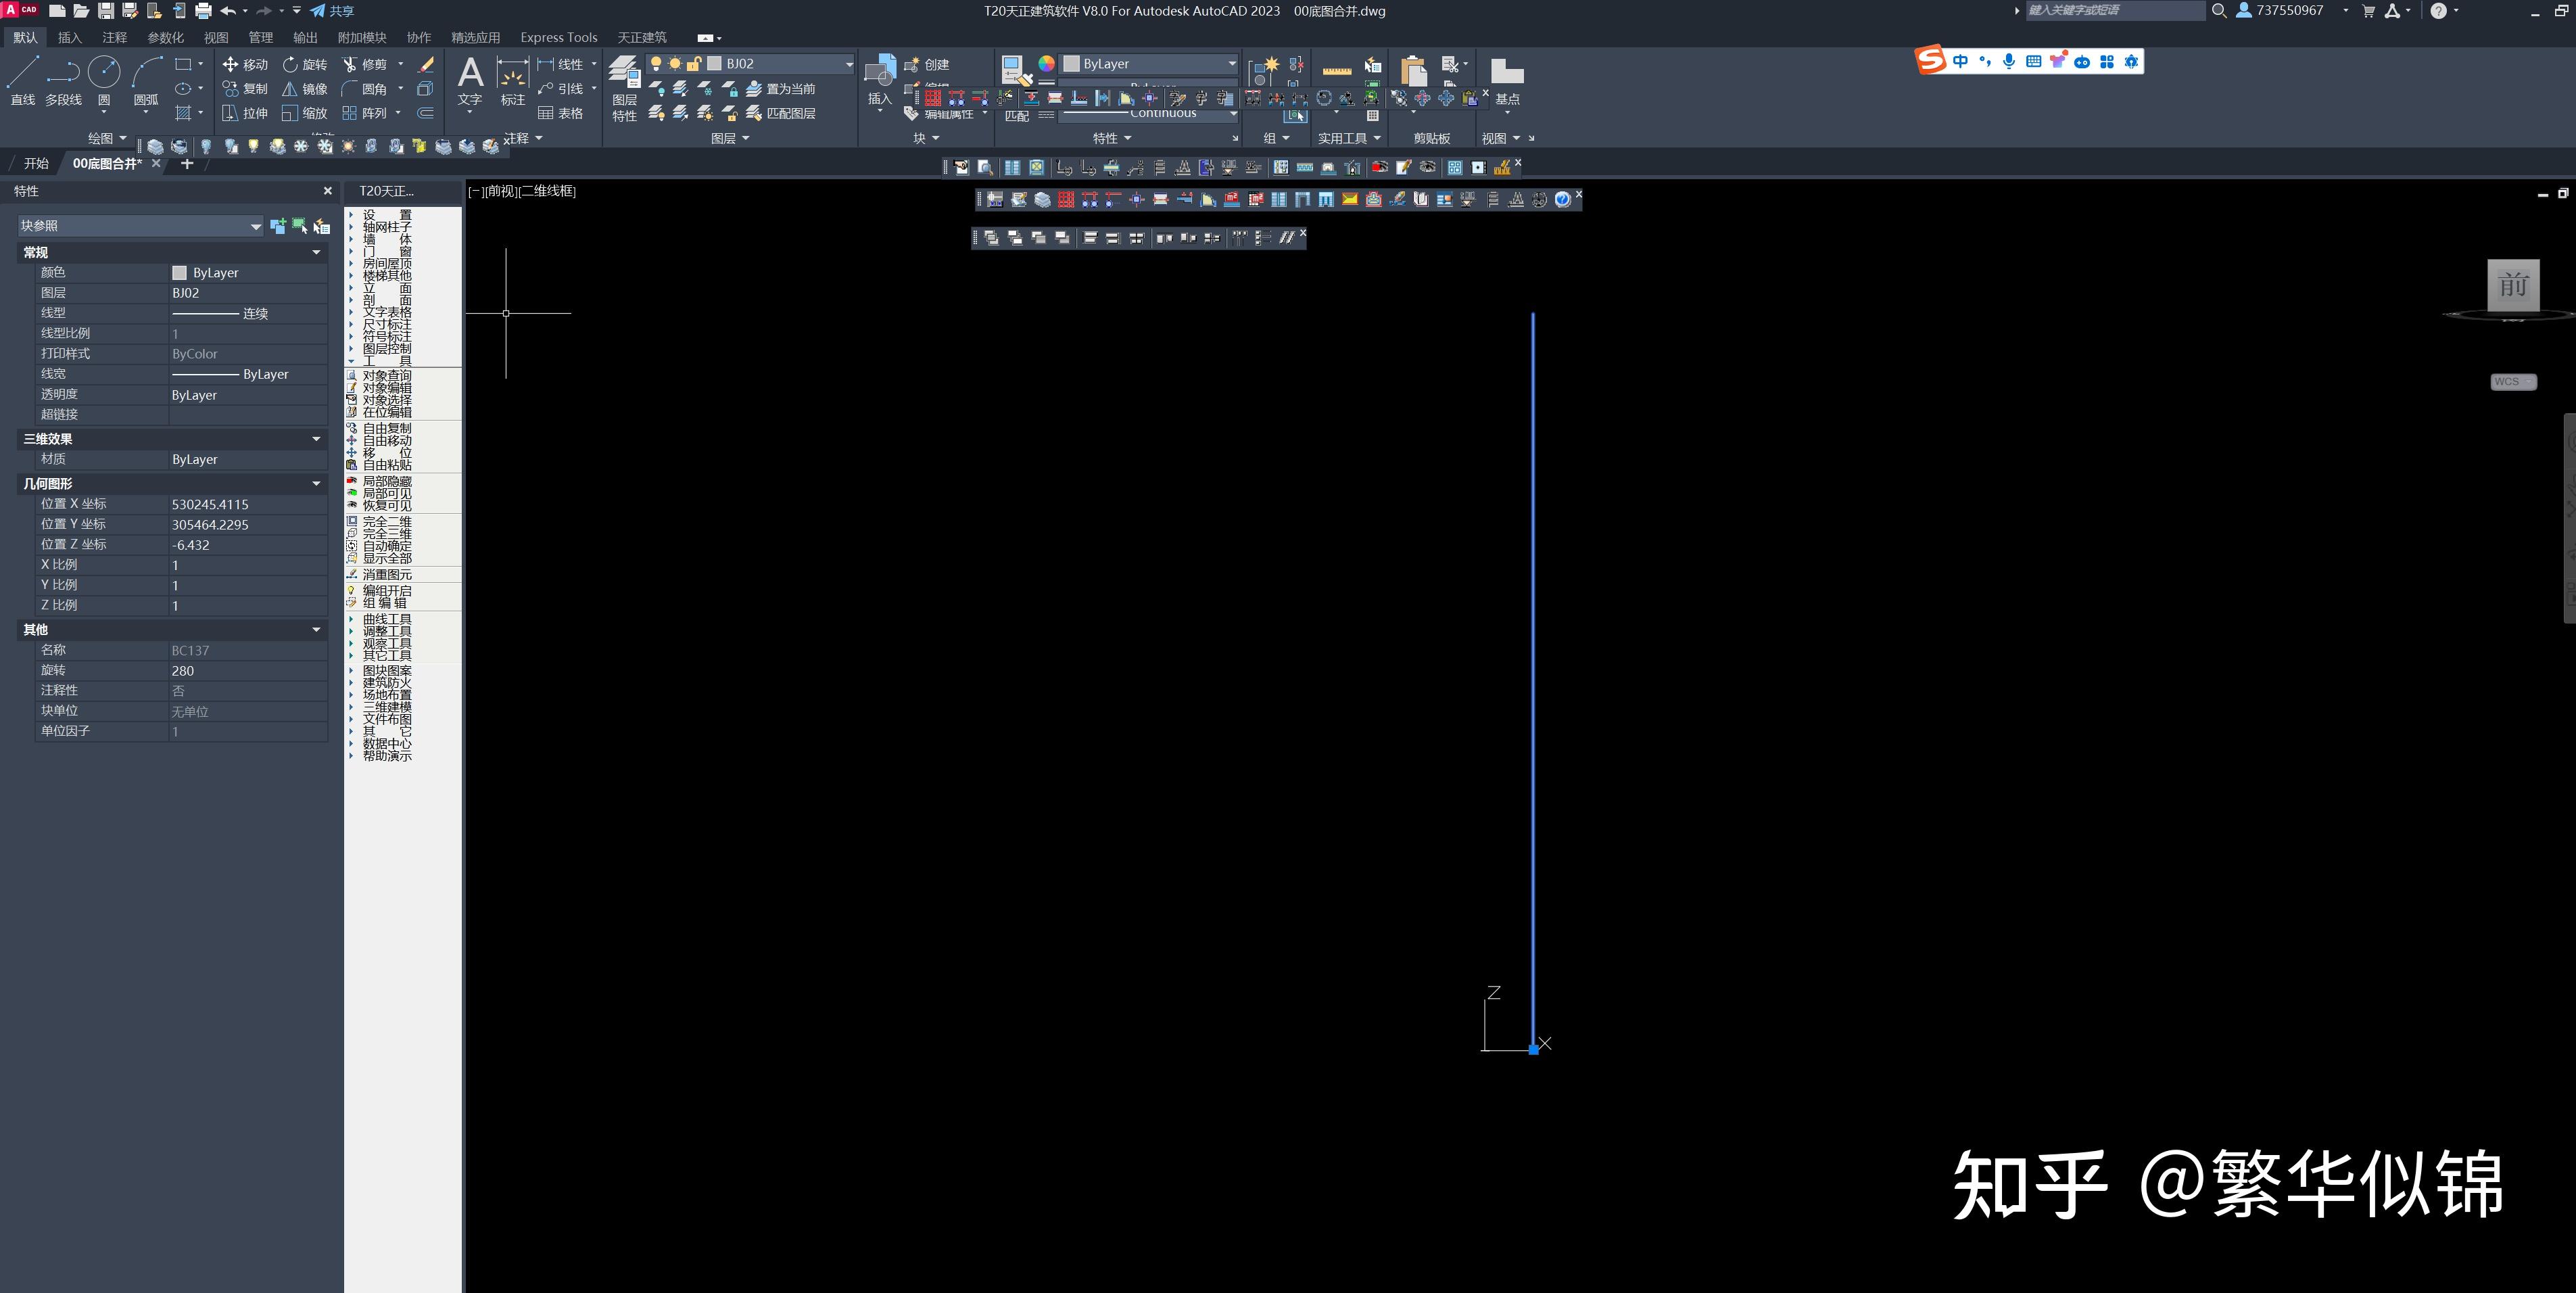Collapse the 几何图形 section

(317, 484)
